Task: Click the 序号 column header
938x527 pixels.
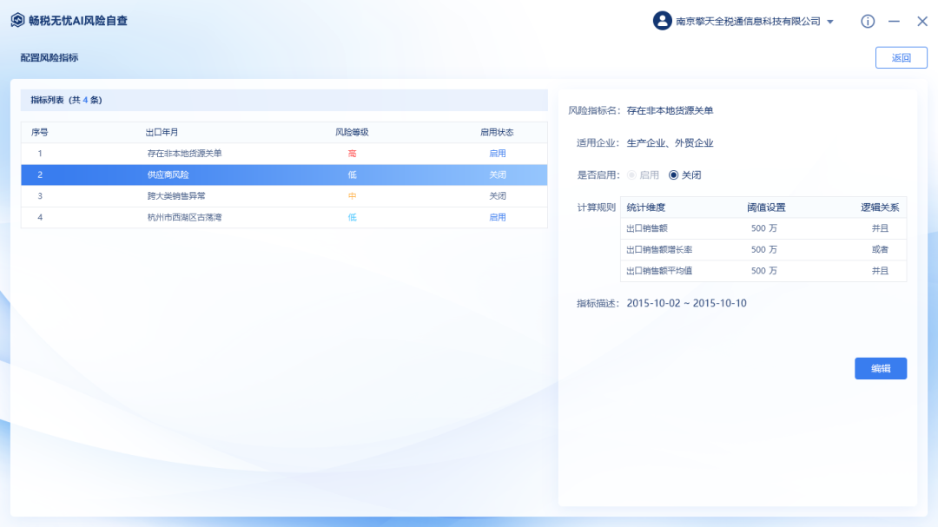Action: (39, 132)
